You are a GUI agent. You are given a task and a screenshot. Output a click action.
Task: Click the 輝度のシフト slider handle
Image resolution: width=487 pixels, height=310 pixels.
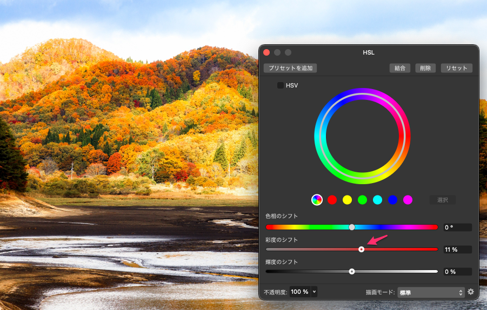(352, 272)
